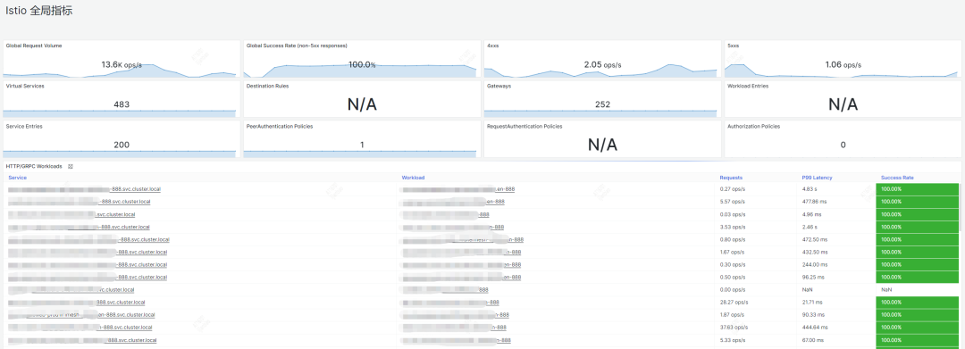The image size is (965, 349).
Task: Open the 5xxs panel title menu
Action: click(733, 46)
